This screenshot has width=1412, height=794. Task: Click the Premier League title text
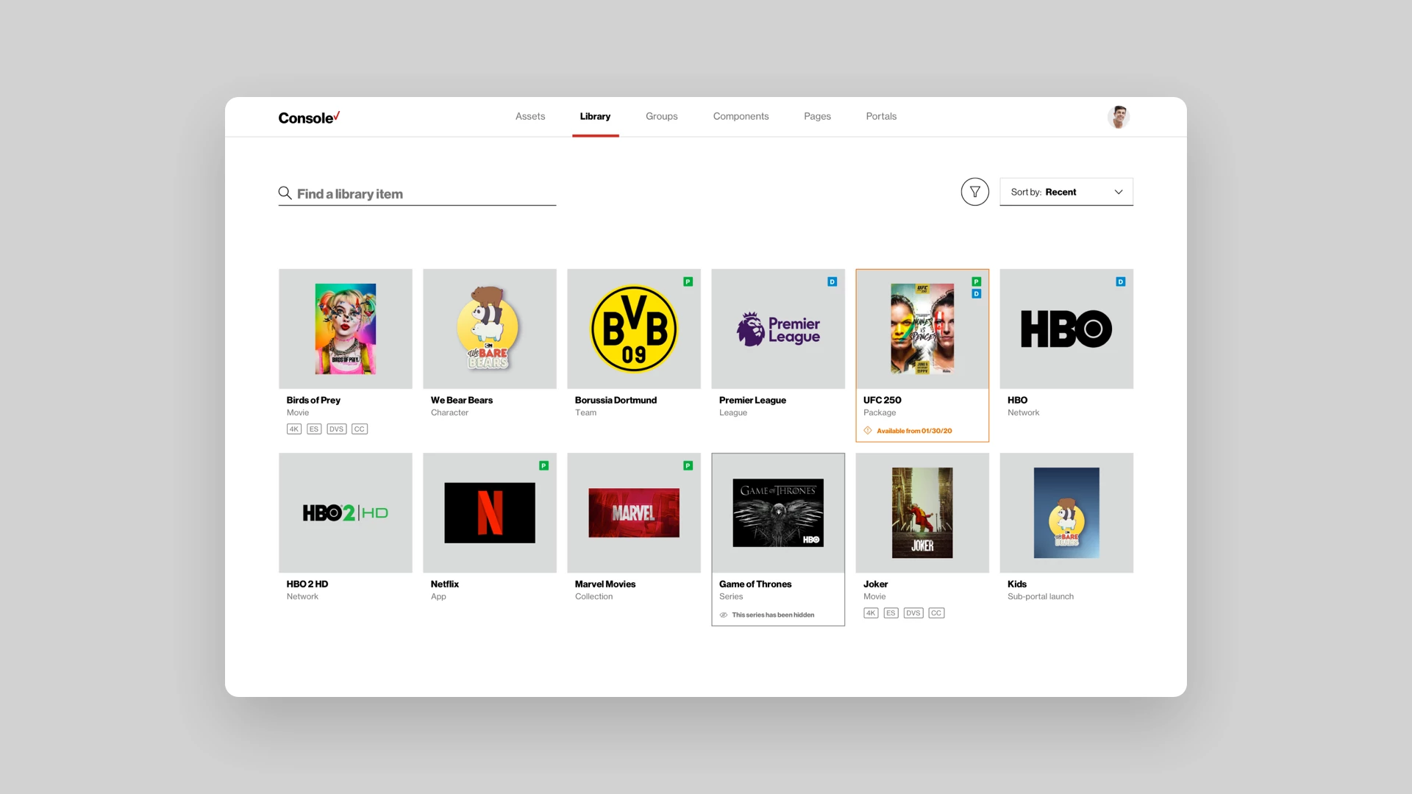(x=752, y=400)
